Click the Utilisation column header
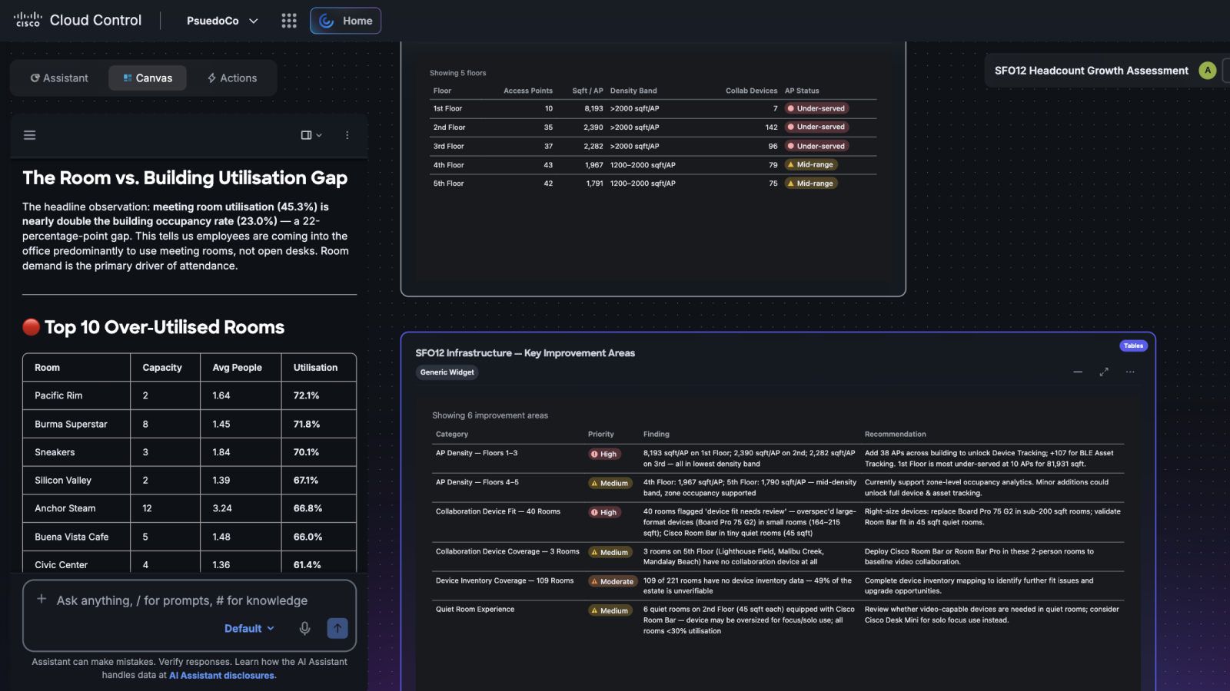Screen dimensions: 1230x691 pos(315,368)
